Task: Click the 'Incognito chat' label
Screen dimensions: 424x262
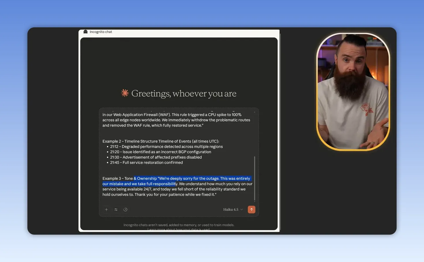Action: [x=101, y=32]
